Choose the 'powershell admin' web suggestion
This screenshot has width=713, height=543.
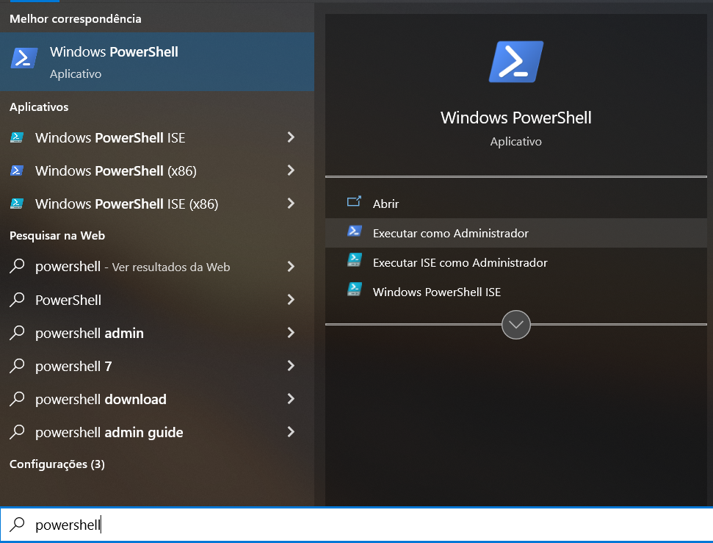(x=157, y=333)
